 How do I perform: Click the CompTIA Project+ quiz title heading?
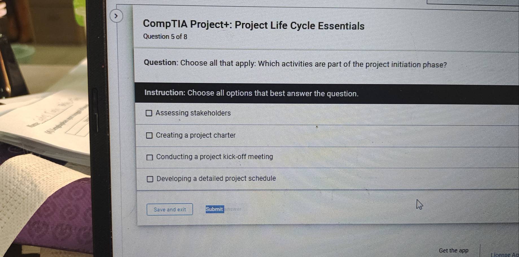point(253,25)
